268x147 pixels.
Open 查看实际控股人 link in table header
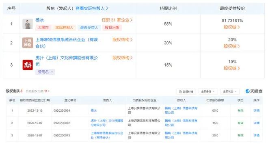(92, 9)
